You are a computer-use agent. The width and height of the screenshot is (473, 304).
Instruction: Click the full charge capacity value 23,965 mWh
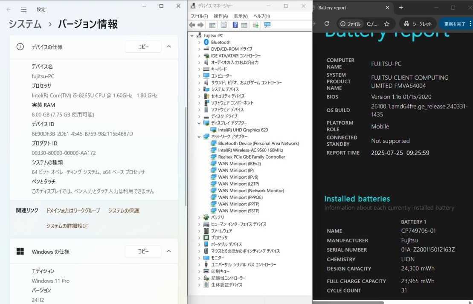click(x=418, y=281)
